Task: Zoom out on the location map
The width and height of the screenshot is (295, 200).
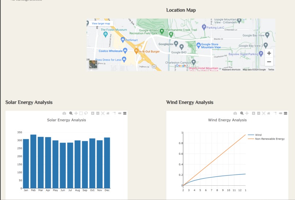Action: click(269, 62)
